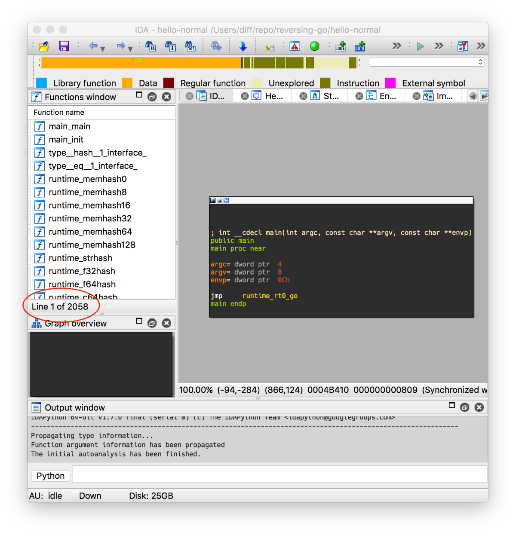This screenshot has width=516, height=535.
Task: Open the back-arrow history dropdown
Action: coord(103,49)
